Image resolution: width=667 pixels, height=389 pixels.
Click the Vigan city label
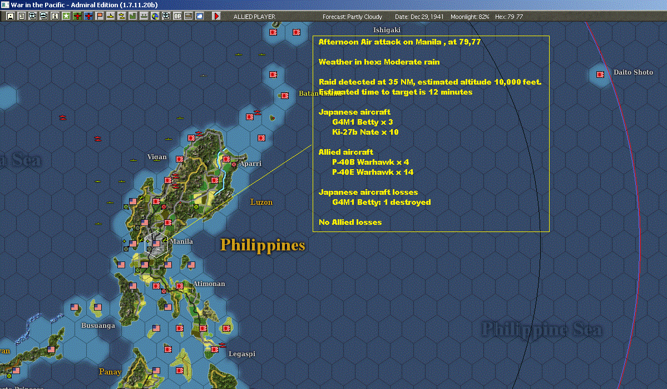(157, 156)
